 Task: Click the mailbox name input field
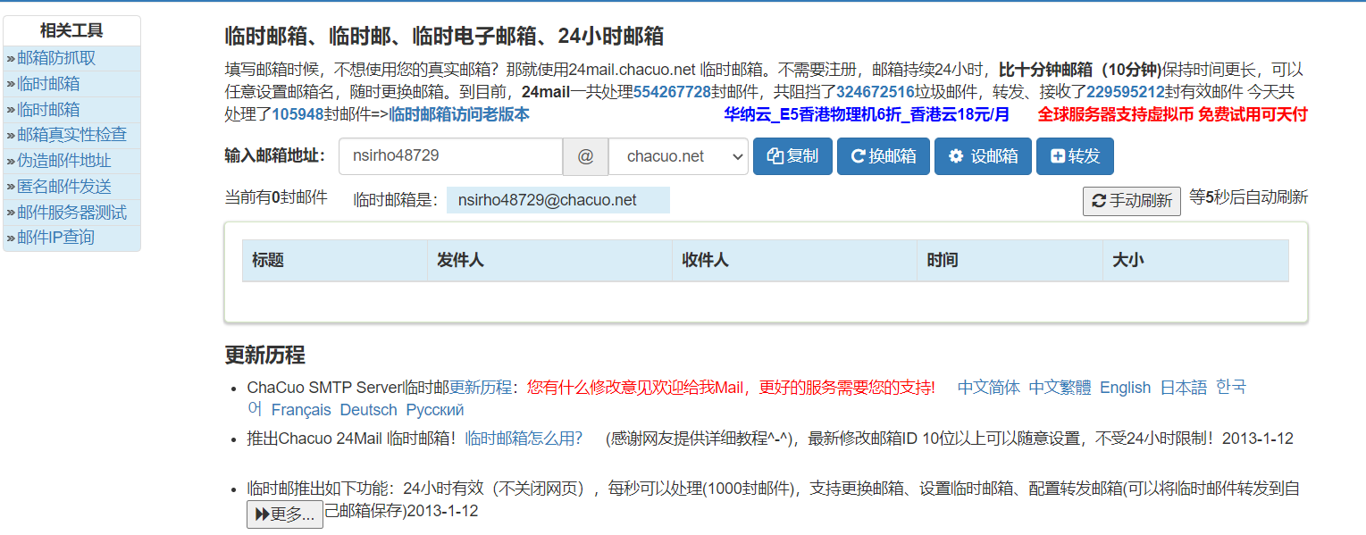point(450,156)
